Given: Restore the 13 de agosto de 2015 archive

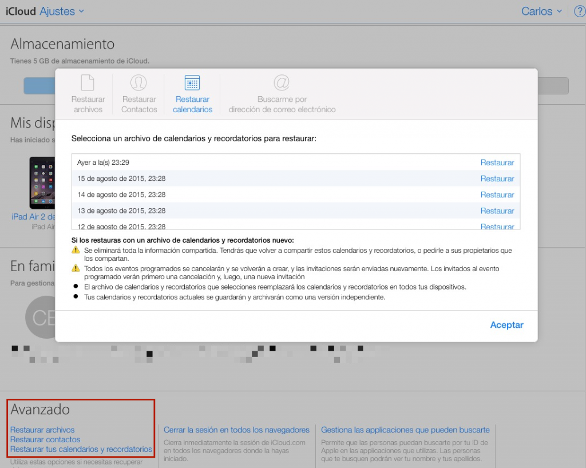Looking at the screenshot, I should (497, 211).
